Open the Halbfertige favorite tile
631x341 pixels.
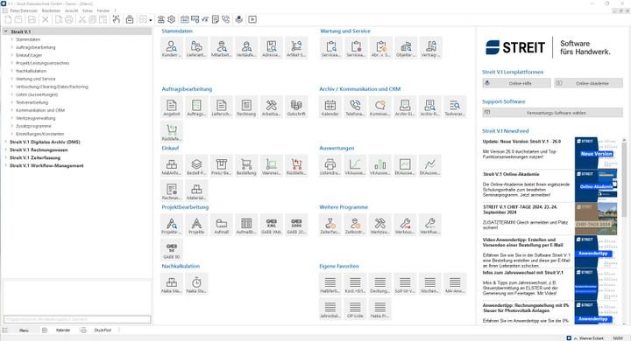(330, 284)
